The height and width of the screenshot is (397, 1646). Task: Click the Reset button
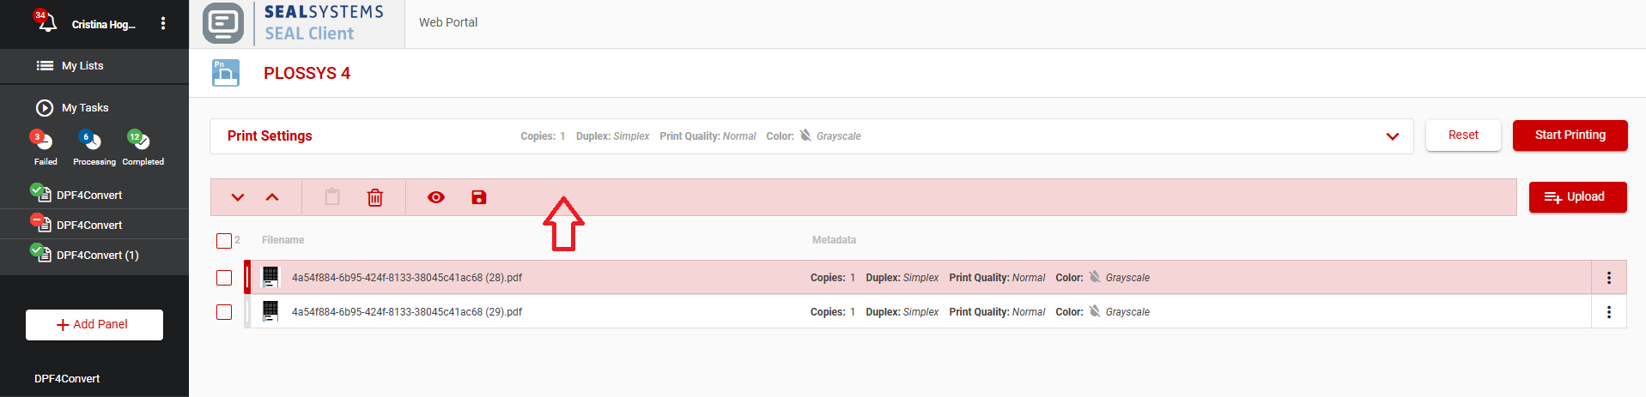click(1463, 135)
